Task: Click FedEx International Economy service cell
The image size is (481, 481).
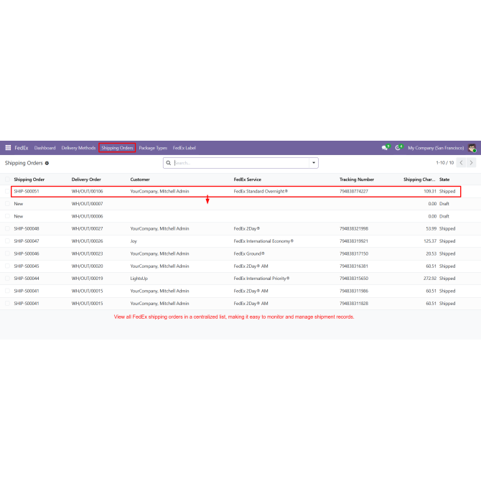Action: point(263,241)
